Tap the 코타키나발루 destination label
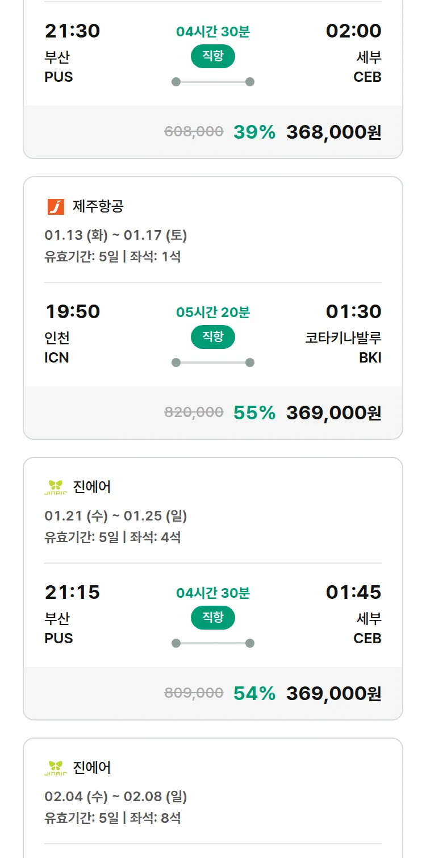Viewport: 426px width, 858px height. click(343, 338)
